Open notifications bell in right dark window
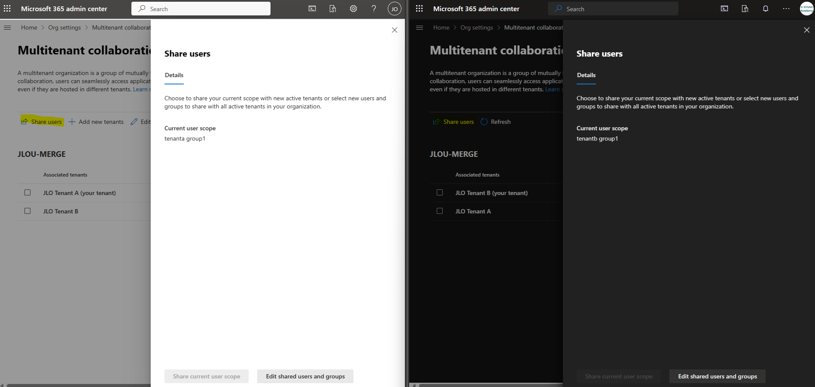 tap(766, 9)
